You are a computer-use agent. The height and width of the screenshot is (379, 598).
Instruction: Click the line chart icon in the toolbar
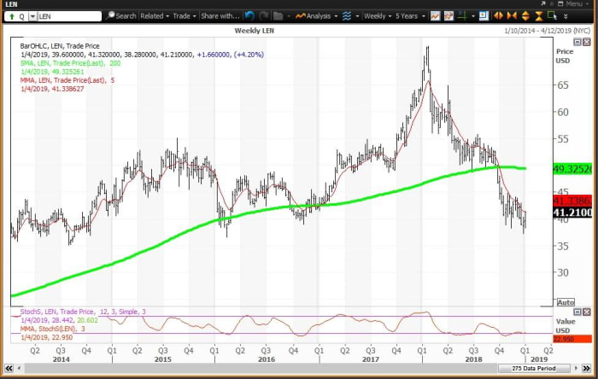[x=436, y=15]
